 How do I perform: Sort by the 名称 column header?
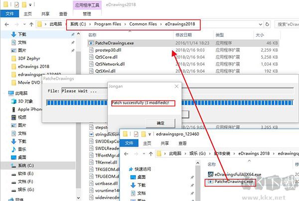pos(92,35)
